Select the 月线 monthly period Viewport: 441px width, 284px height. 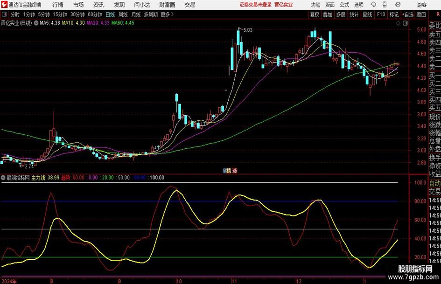click(x=136, y=14)
